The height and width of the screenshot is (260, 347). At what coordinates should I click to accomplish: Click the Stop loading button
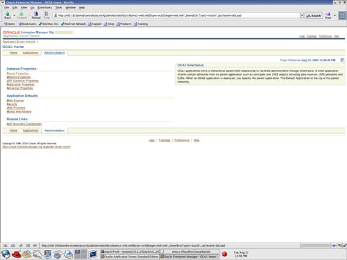click(46, 15)
